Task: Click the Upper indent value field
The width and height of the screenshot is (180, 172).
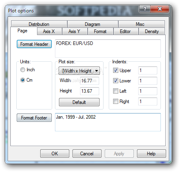Action: pos(148,70)
